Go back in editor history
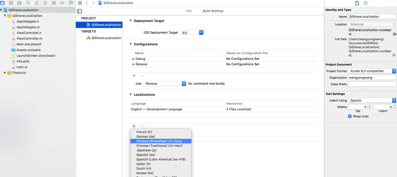This screenshot has width=397, height=177. pos(87,3)
